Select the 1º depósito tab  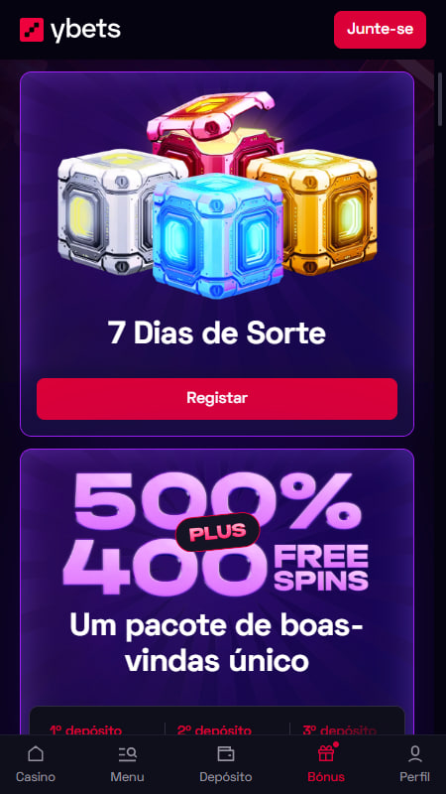point(85,730)
